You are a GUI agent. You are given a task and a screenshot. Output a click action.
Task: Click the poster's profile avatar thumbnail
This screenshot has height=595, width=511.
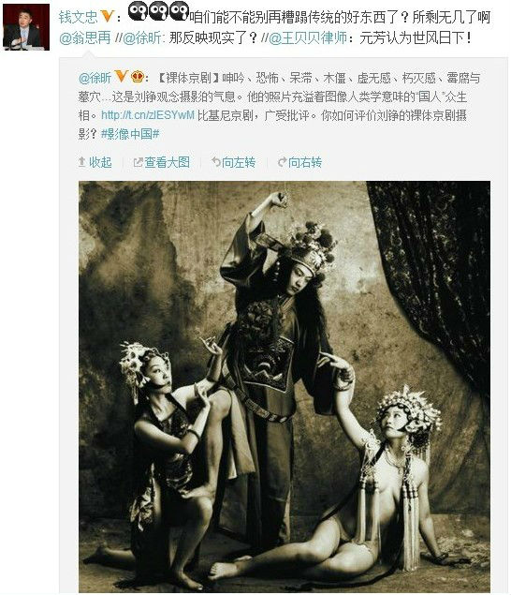click(x=26, y=27)
